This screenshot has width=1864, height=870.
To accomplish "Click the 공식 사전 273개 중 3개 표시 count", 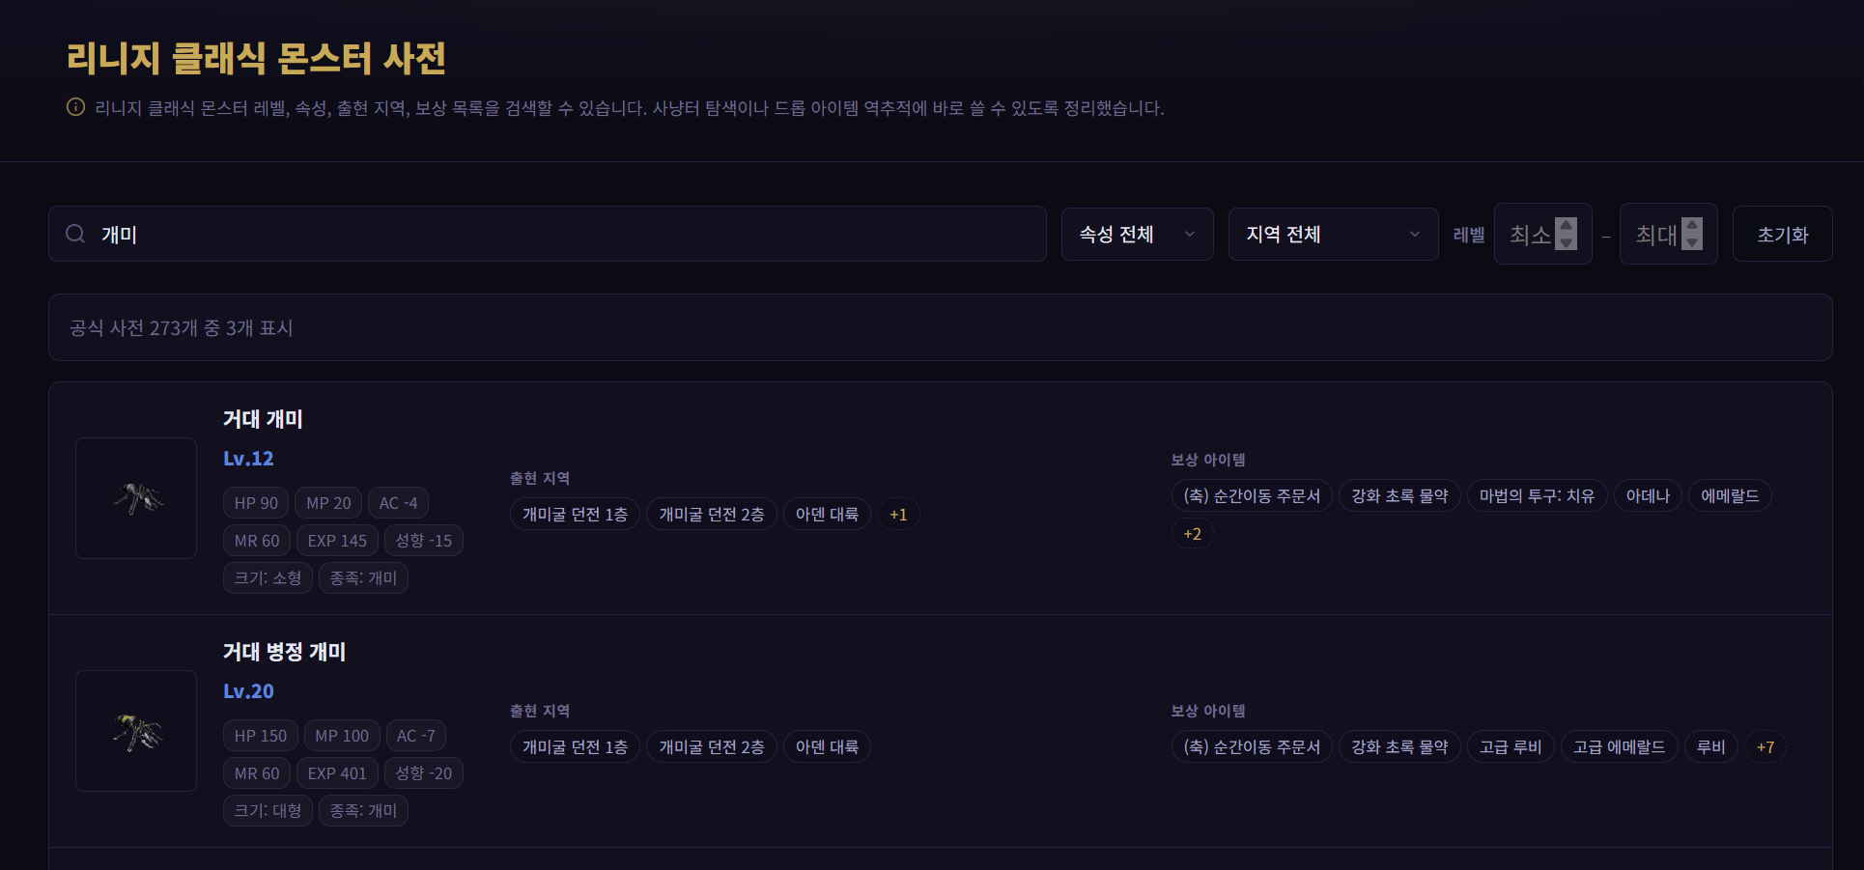I will 182,328.
